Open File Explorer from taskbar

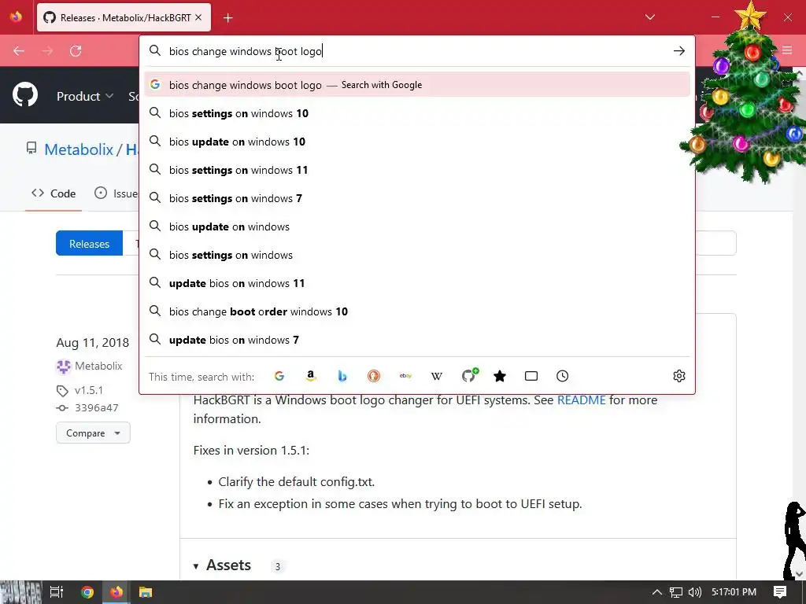(x=146, y=592)
